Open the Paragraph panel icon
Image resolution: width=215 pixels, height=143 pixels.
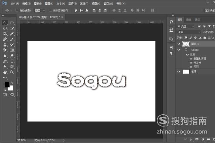coord(171,53)
